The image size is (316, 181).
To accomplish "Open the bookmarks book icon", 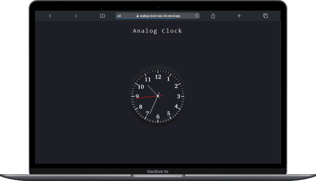I will pyautogui.click(x=102, y=16).
